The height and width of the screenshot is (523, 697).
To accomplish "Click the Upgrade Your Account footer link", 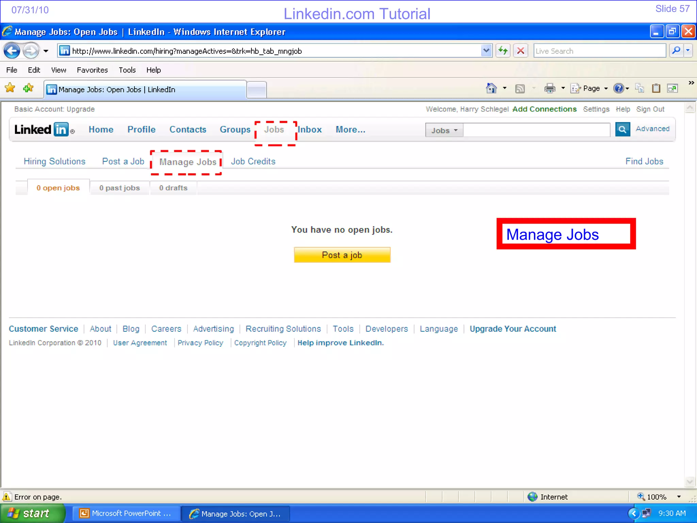I will tap(513, 329).
